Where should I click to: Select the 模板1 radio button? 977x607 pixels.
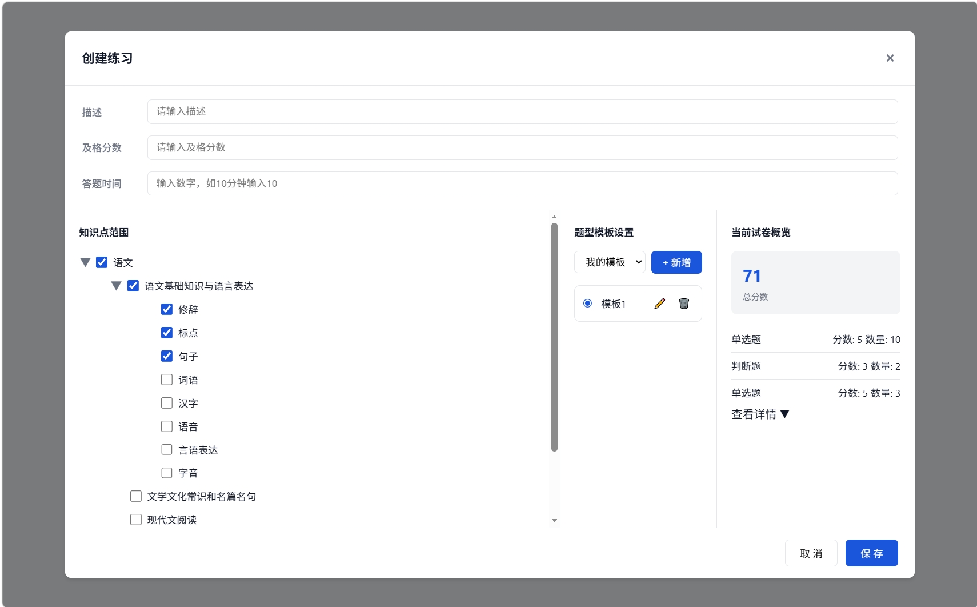pyautogui.click(x=587, y=303)
